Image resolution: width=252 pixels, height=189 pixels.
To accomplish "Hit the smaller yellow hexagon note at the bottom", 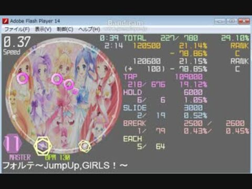I will (85, 146).
